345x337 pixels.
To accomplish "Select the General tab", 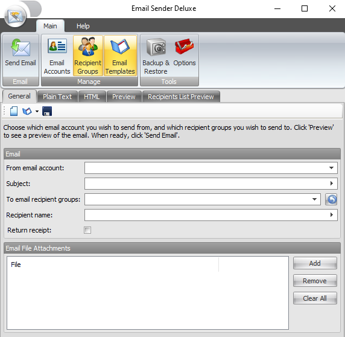I will point(19,96).
